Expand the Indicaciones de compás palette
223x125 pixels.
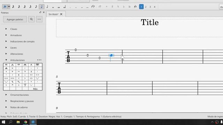6,41
